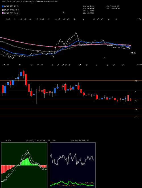This screenshot has width=142, height=188.
Task: Click the 'DOW PT: 84.11' legend text
Action: coord(12,13)
